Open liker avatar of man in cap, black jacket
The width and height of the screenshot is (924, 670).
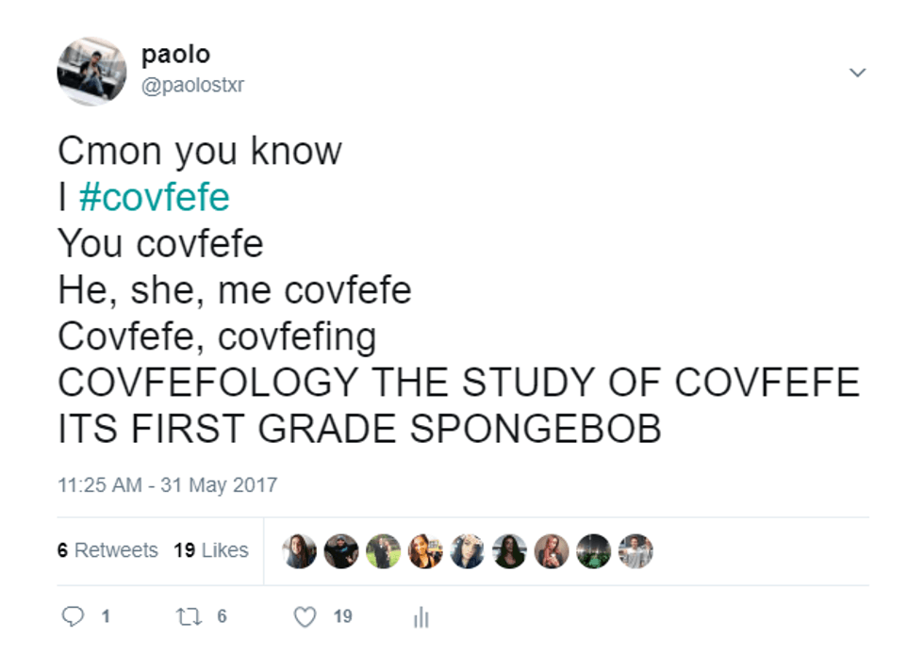(341, 551)
